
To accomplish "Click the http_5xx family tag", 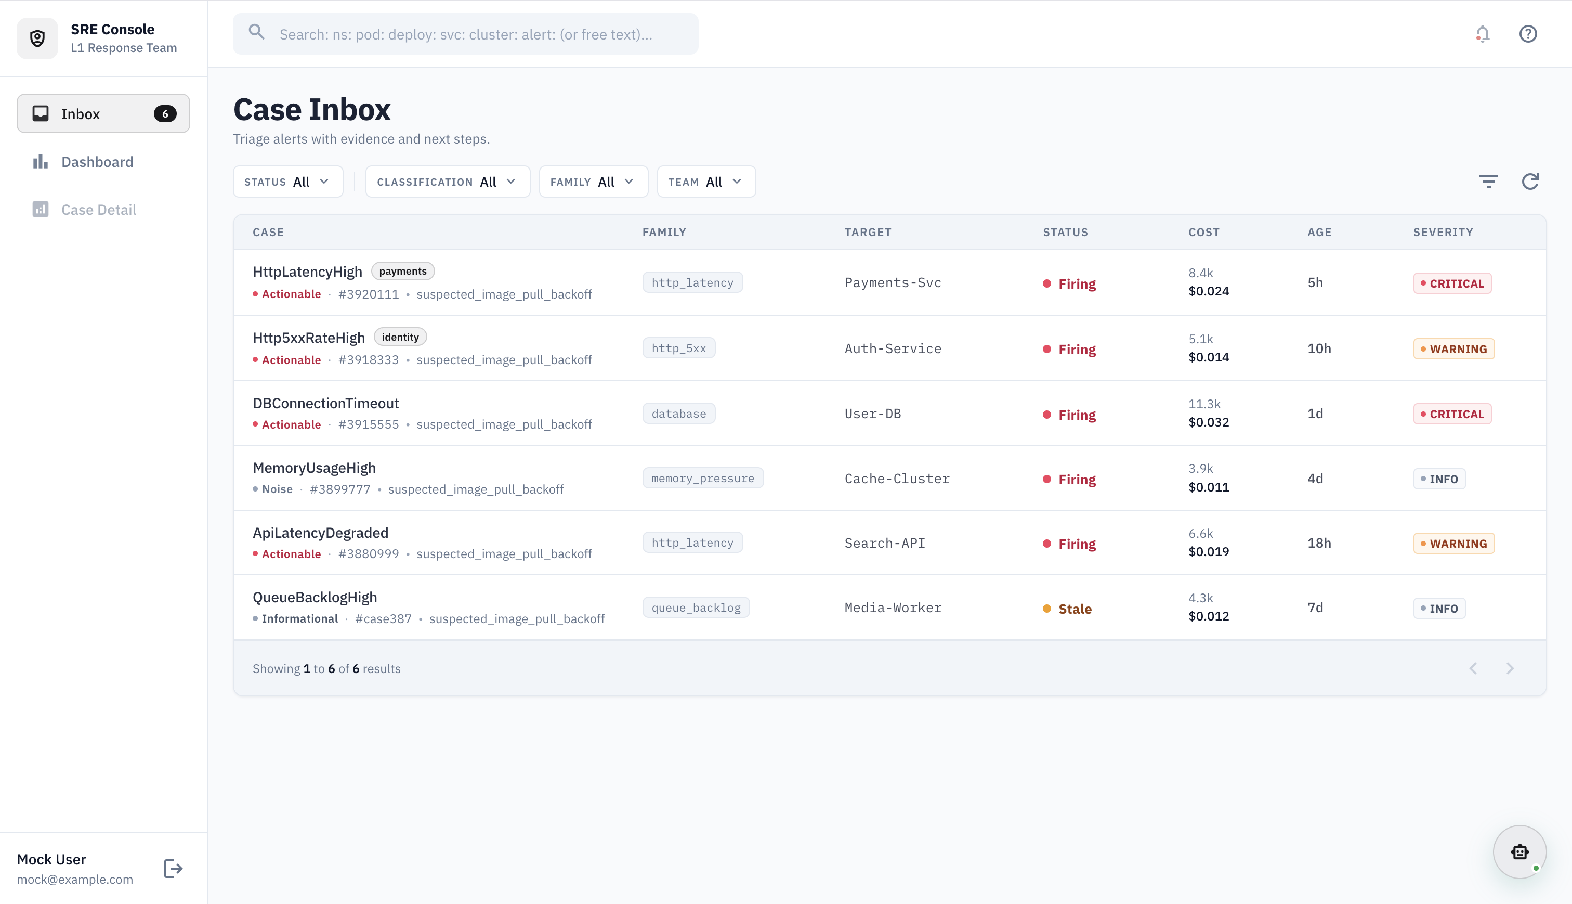I will [678, 348].
